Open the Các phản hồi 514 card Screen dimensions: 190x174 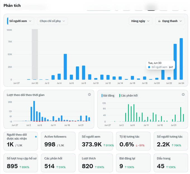[x=58, y=163]
